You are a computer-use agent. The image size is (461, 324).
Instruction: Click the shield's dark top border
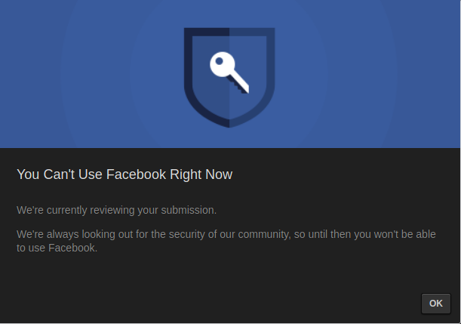(229, 32)
